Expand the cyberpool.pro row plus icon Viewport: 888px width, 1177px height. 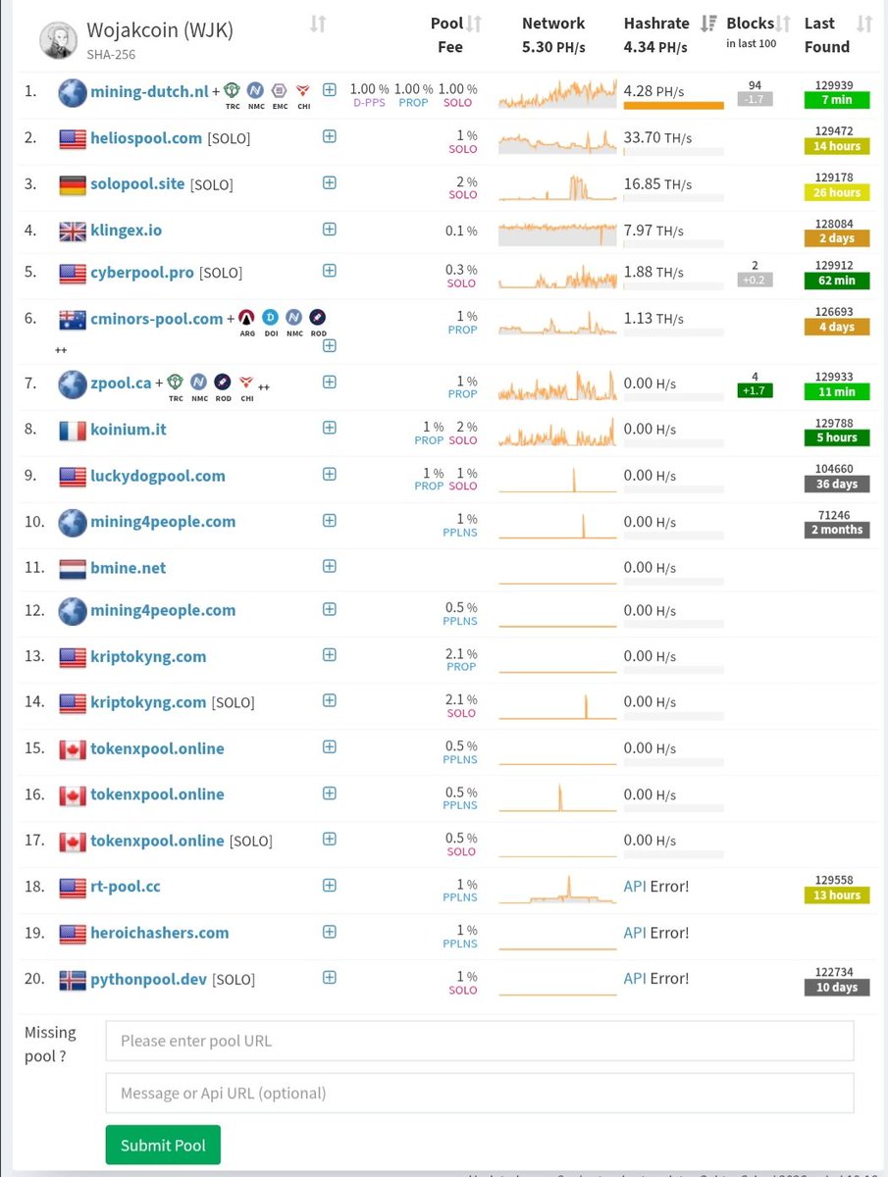[330, 270]
